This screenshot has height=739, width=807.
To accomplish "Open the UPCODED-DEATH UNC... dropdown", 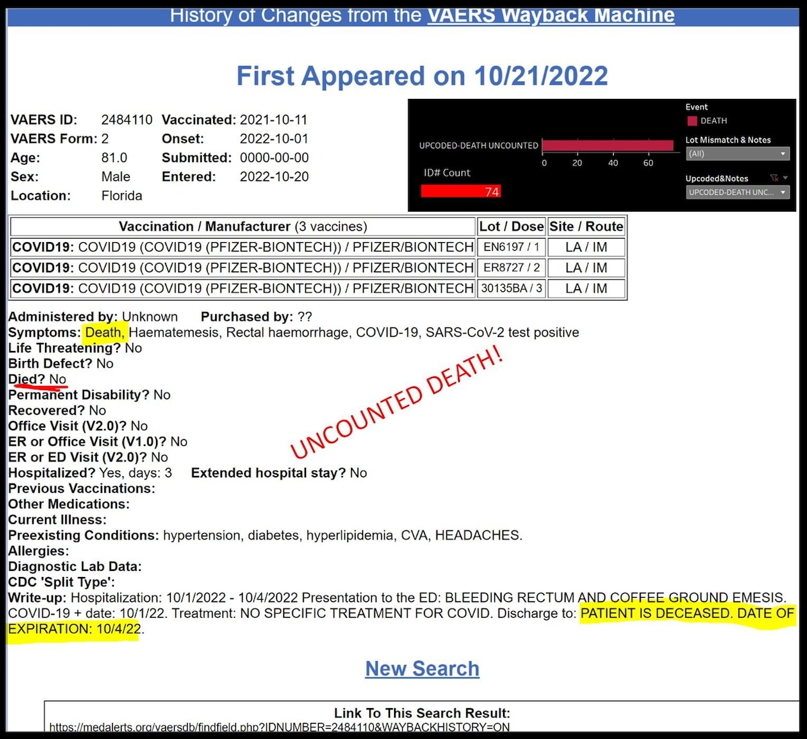I will (737, 192).
